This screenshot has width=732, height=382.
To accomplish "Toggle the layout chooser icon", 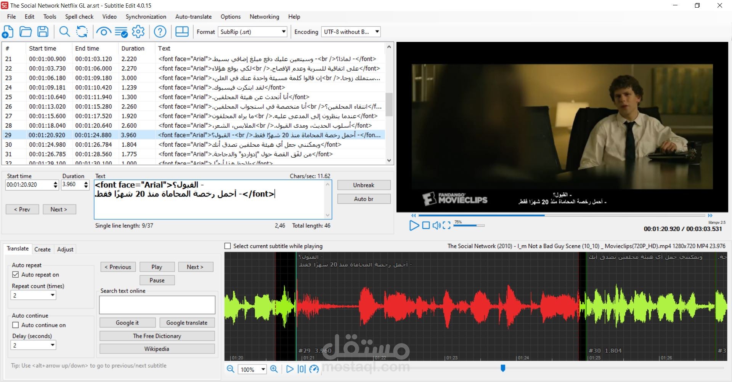I will (x=182, y=32).
